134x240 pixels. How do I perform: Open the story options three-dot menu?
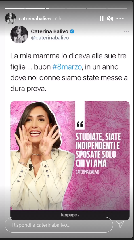[x=120, y=18]
